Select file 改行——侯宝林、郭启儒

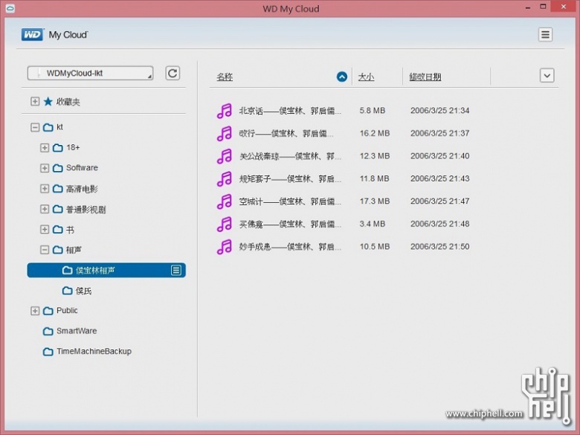pyautogui.click(x=286, y=133)
